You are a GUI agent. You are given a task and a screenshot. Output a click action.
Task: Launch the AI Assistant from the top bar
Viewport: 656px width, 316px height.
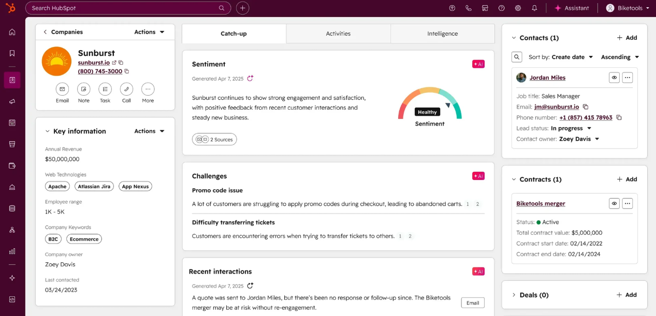tap(572, 8)
